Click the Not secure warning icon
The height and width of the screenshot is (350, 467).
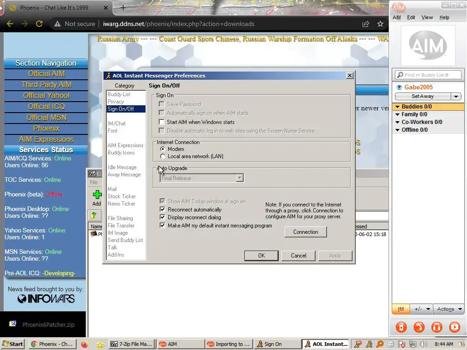(x=57, y=24)
